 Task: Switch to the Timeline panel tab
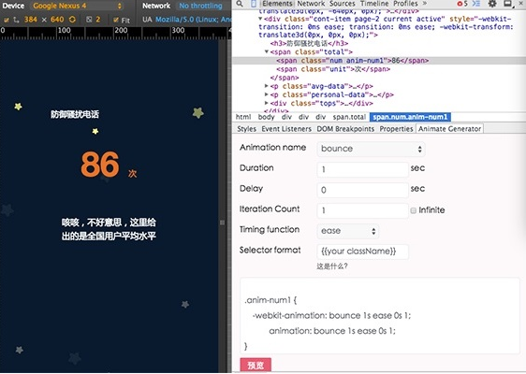click(x=374, y=4)
